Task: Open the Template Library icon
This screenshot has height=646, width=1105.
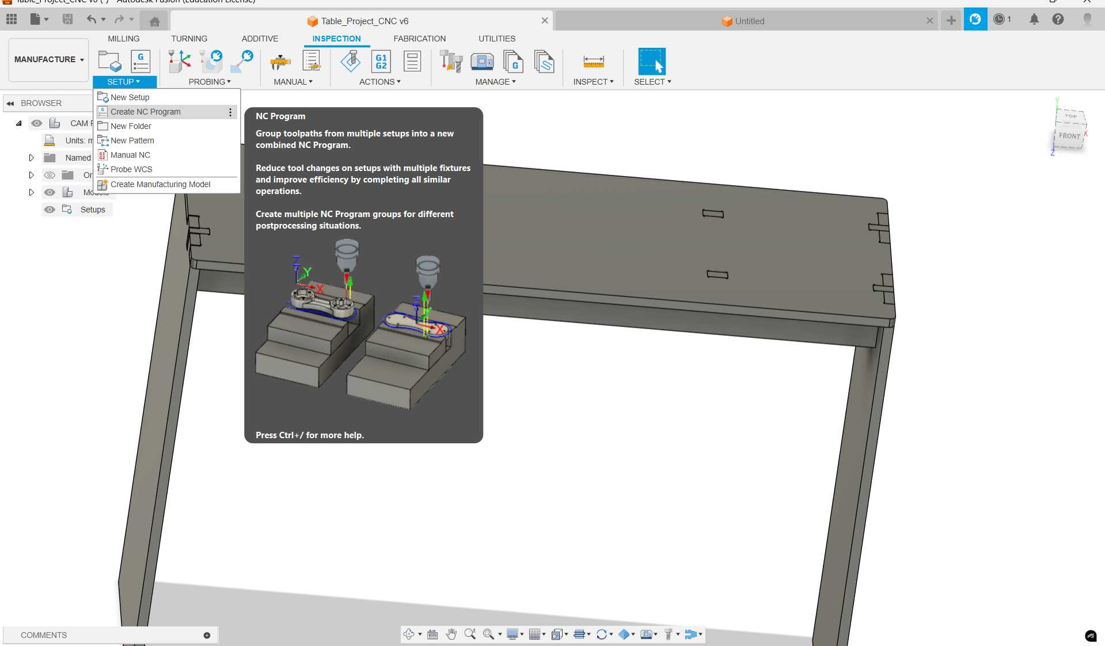Action: pos(544,61)
